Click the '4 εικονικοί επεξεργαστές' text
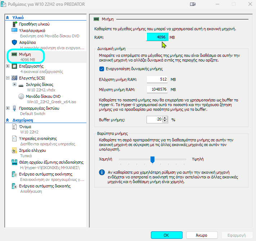The width and height of the screenshot is (256, 241). (41, 72)
